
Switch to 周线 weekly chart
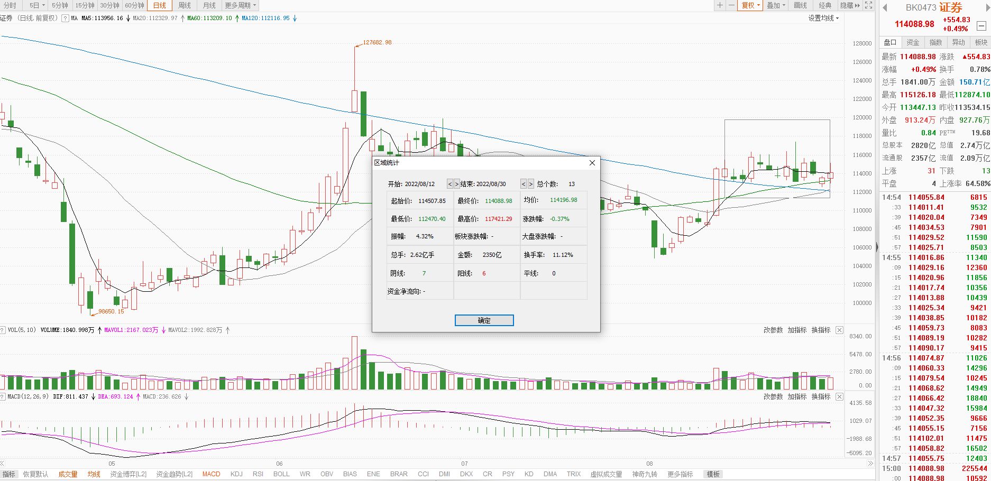(185, 5)
